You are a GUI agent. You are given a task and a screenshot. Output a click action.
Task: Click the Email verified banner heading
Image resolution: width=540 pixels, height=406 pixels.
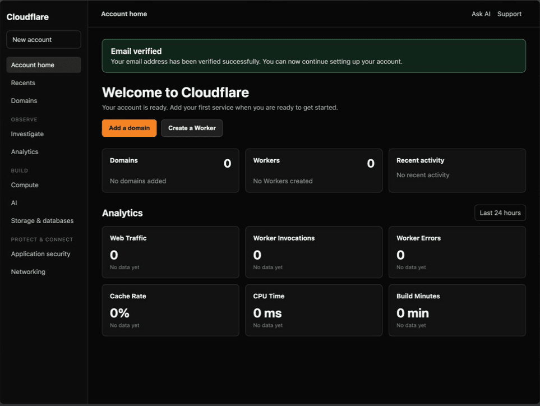(136, 51)
